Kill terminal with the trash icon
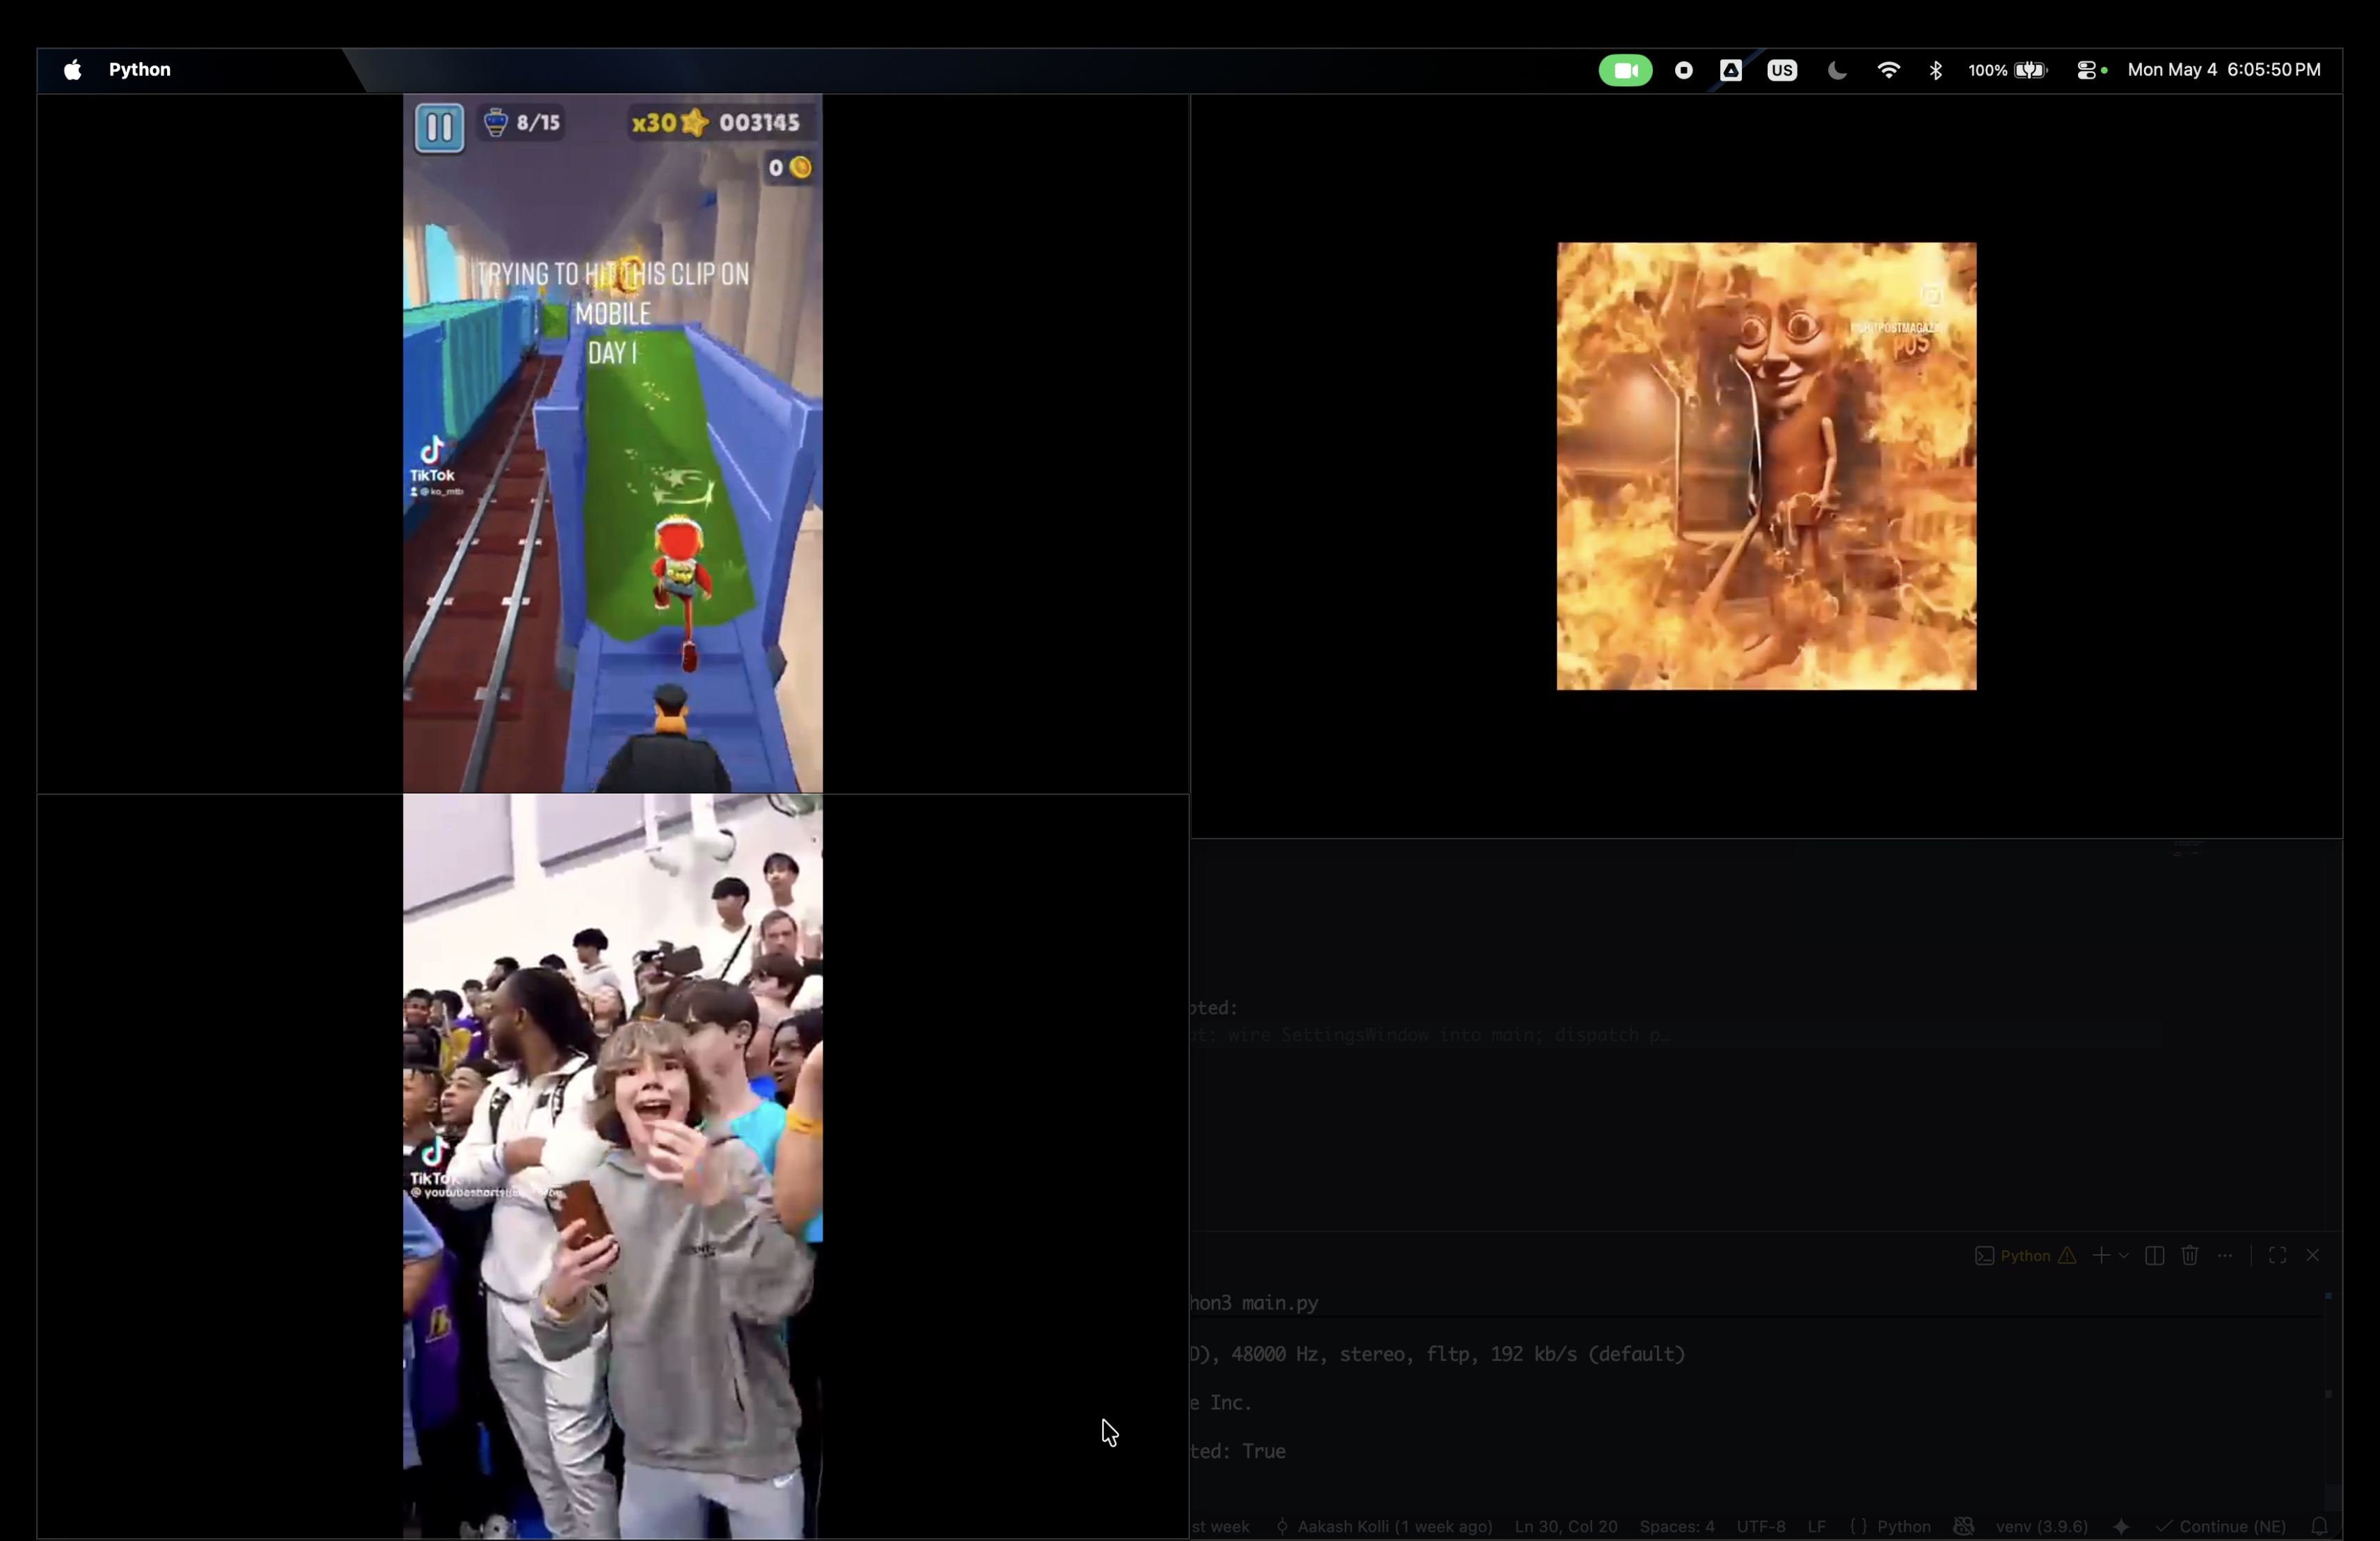Viewport: 2380px width, 1541px height. (2190, 1256)
